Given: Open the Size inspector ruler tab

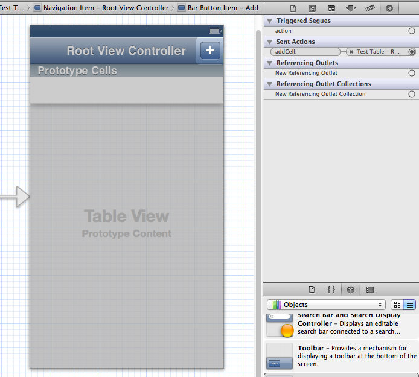Looking at the screenshot, I should tap(370, 8).
